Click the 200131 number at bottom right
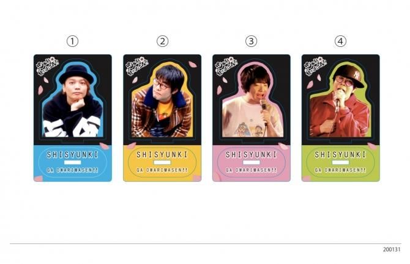 click(392, 249)
